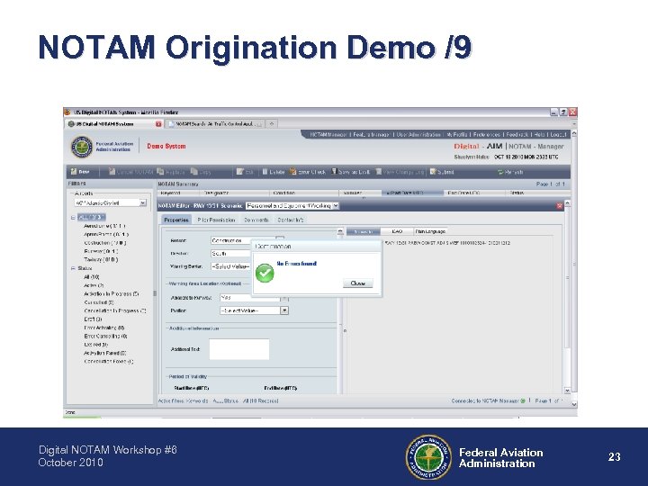Filter by Draft status
Image resolution: width=648 pixels, height=486 pixels.
93,319
